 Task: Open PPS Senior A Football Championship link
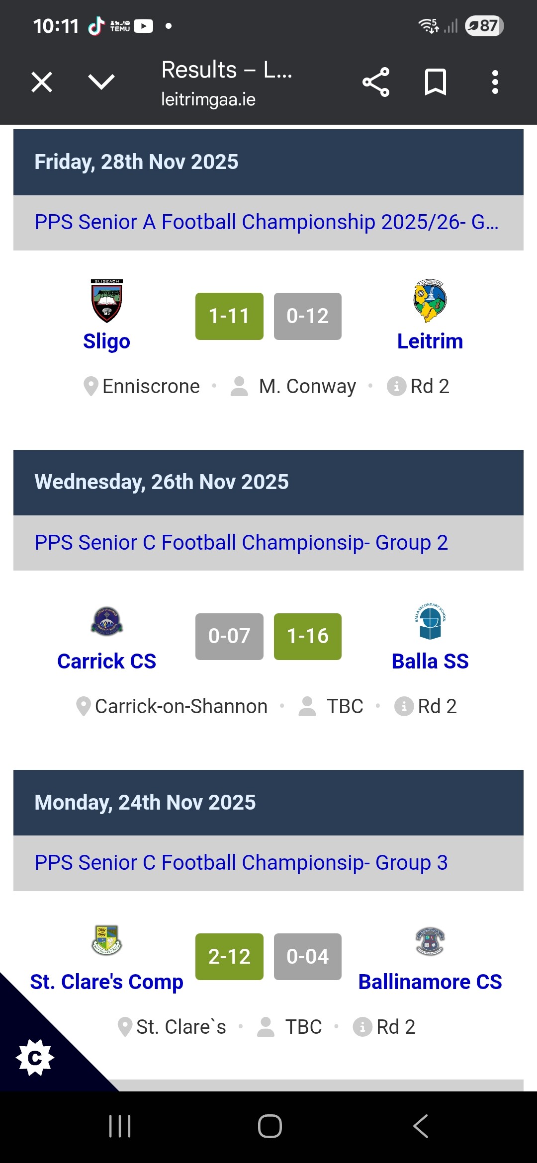[x=267, y=222]
